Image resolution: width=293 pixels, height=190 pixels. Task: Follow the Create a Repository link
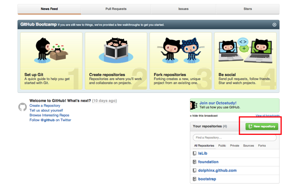44,106
